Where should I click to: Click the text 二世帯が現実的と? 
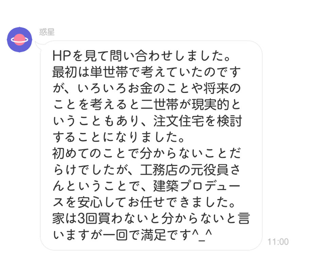191,105
